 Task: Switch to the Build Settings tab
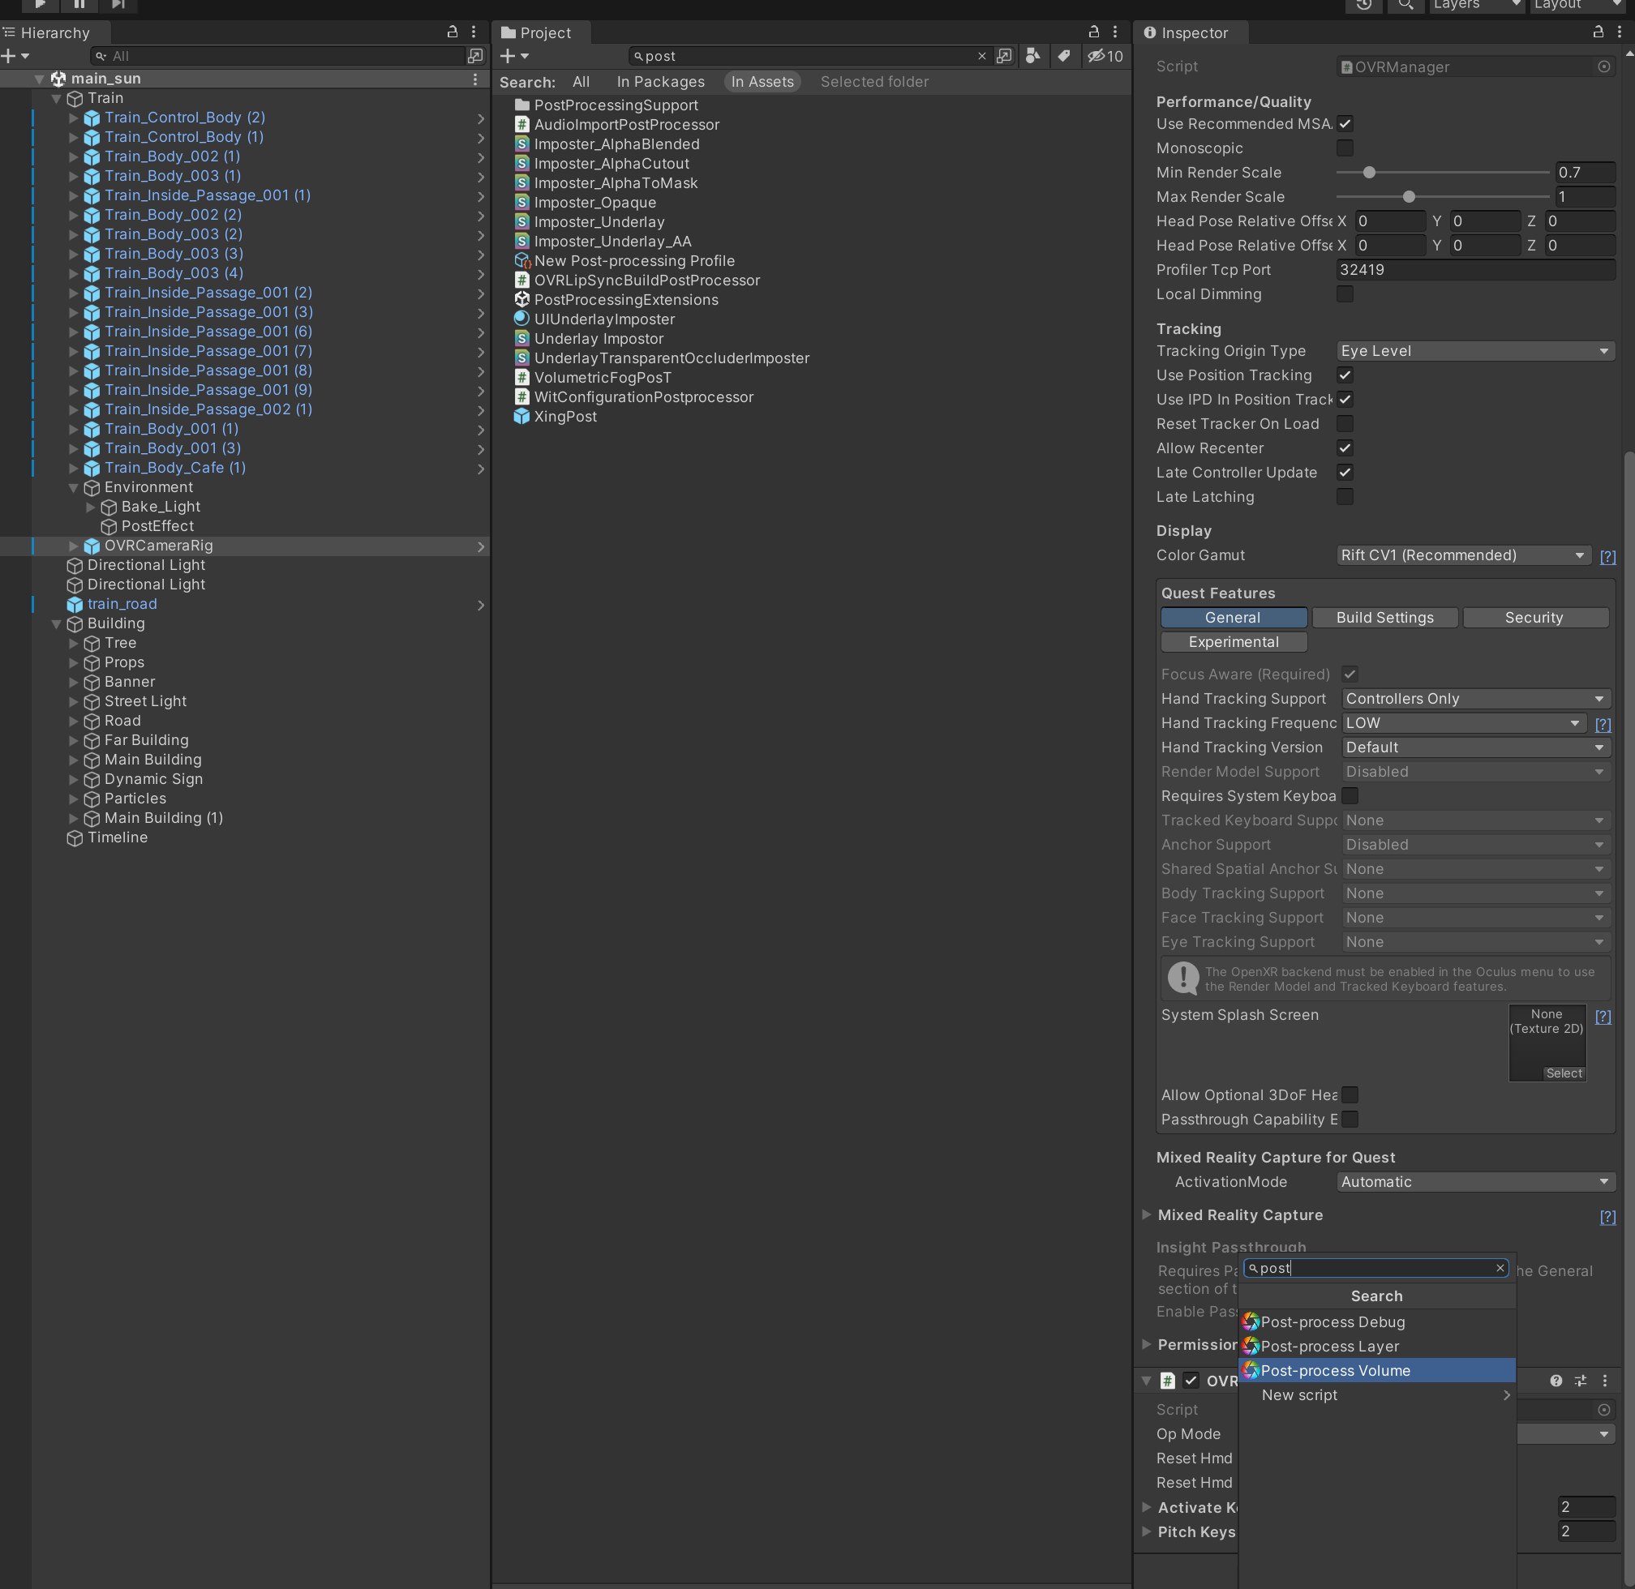pos(1384,618)
